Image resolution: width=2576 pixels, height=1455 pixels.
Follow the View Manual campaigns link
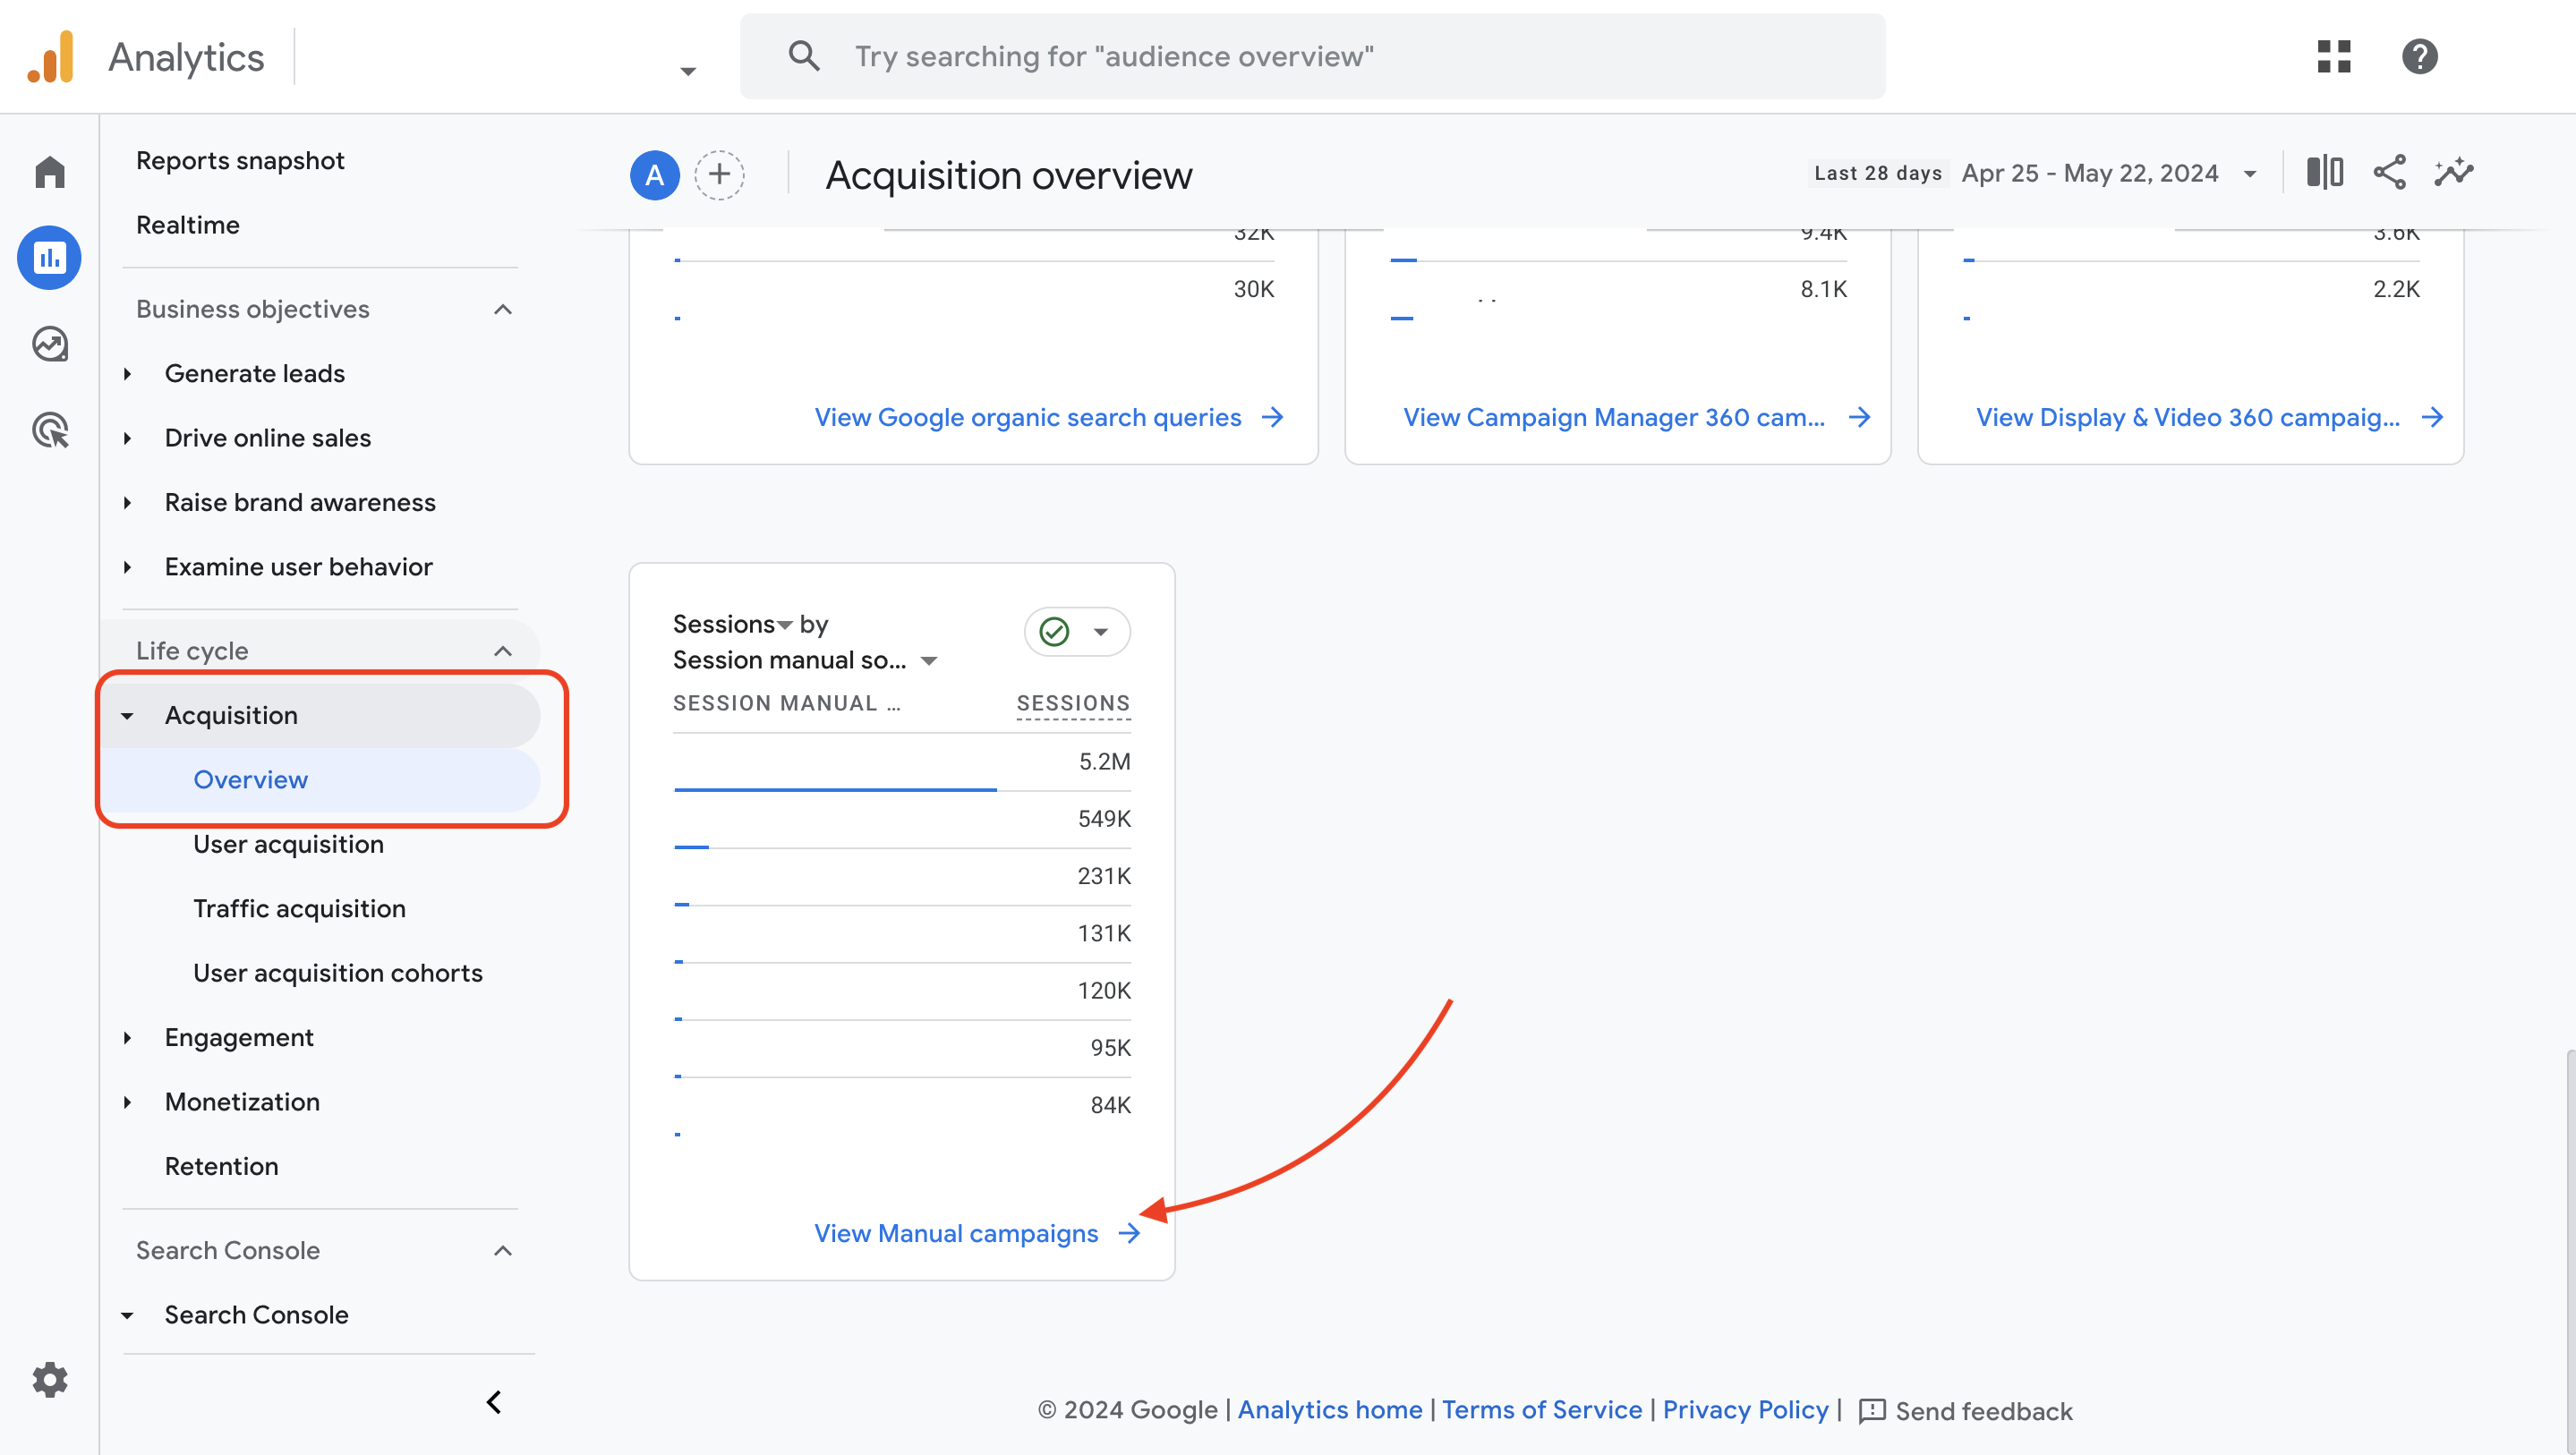point(955,1233)
